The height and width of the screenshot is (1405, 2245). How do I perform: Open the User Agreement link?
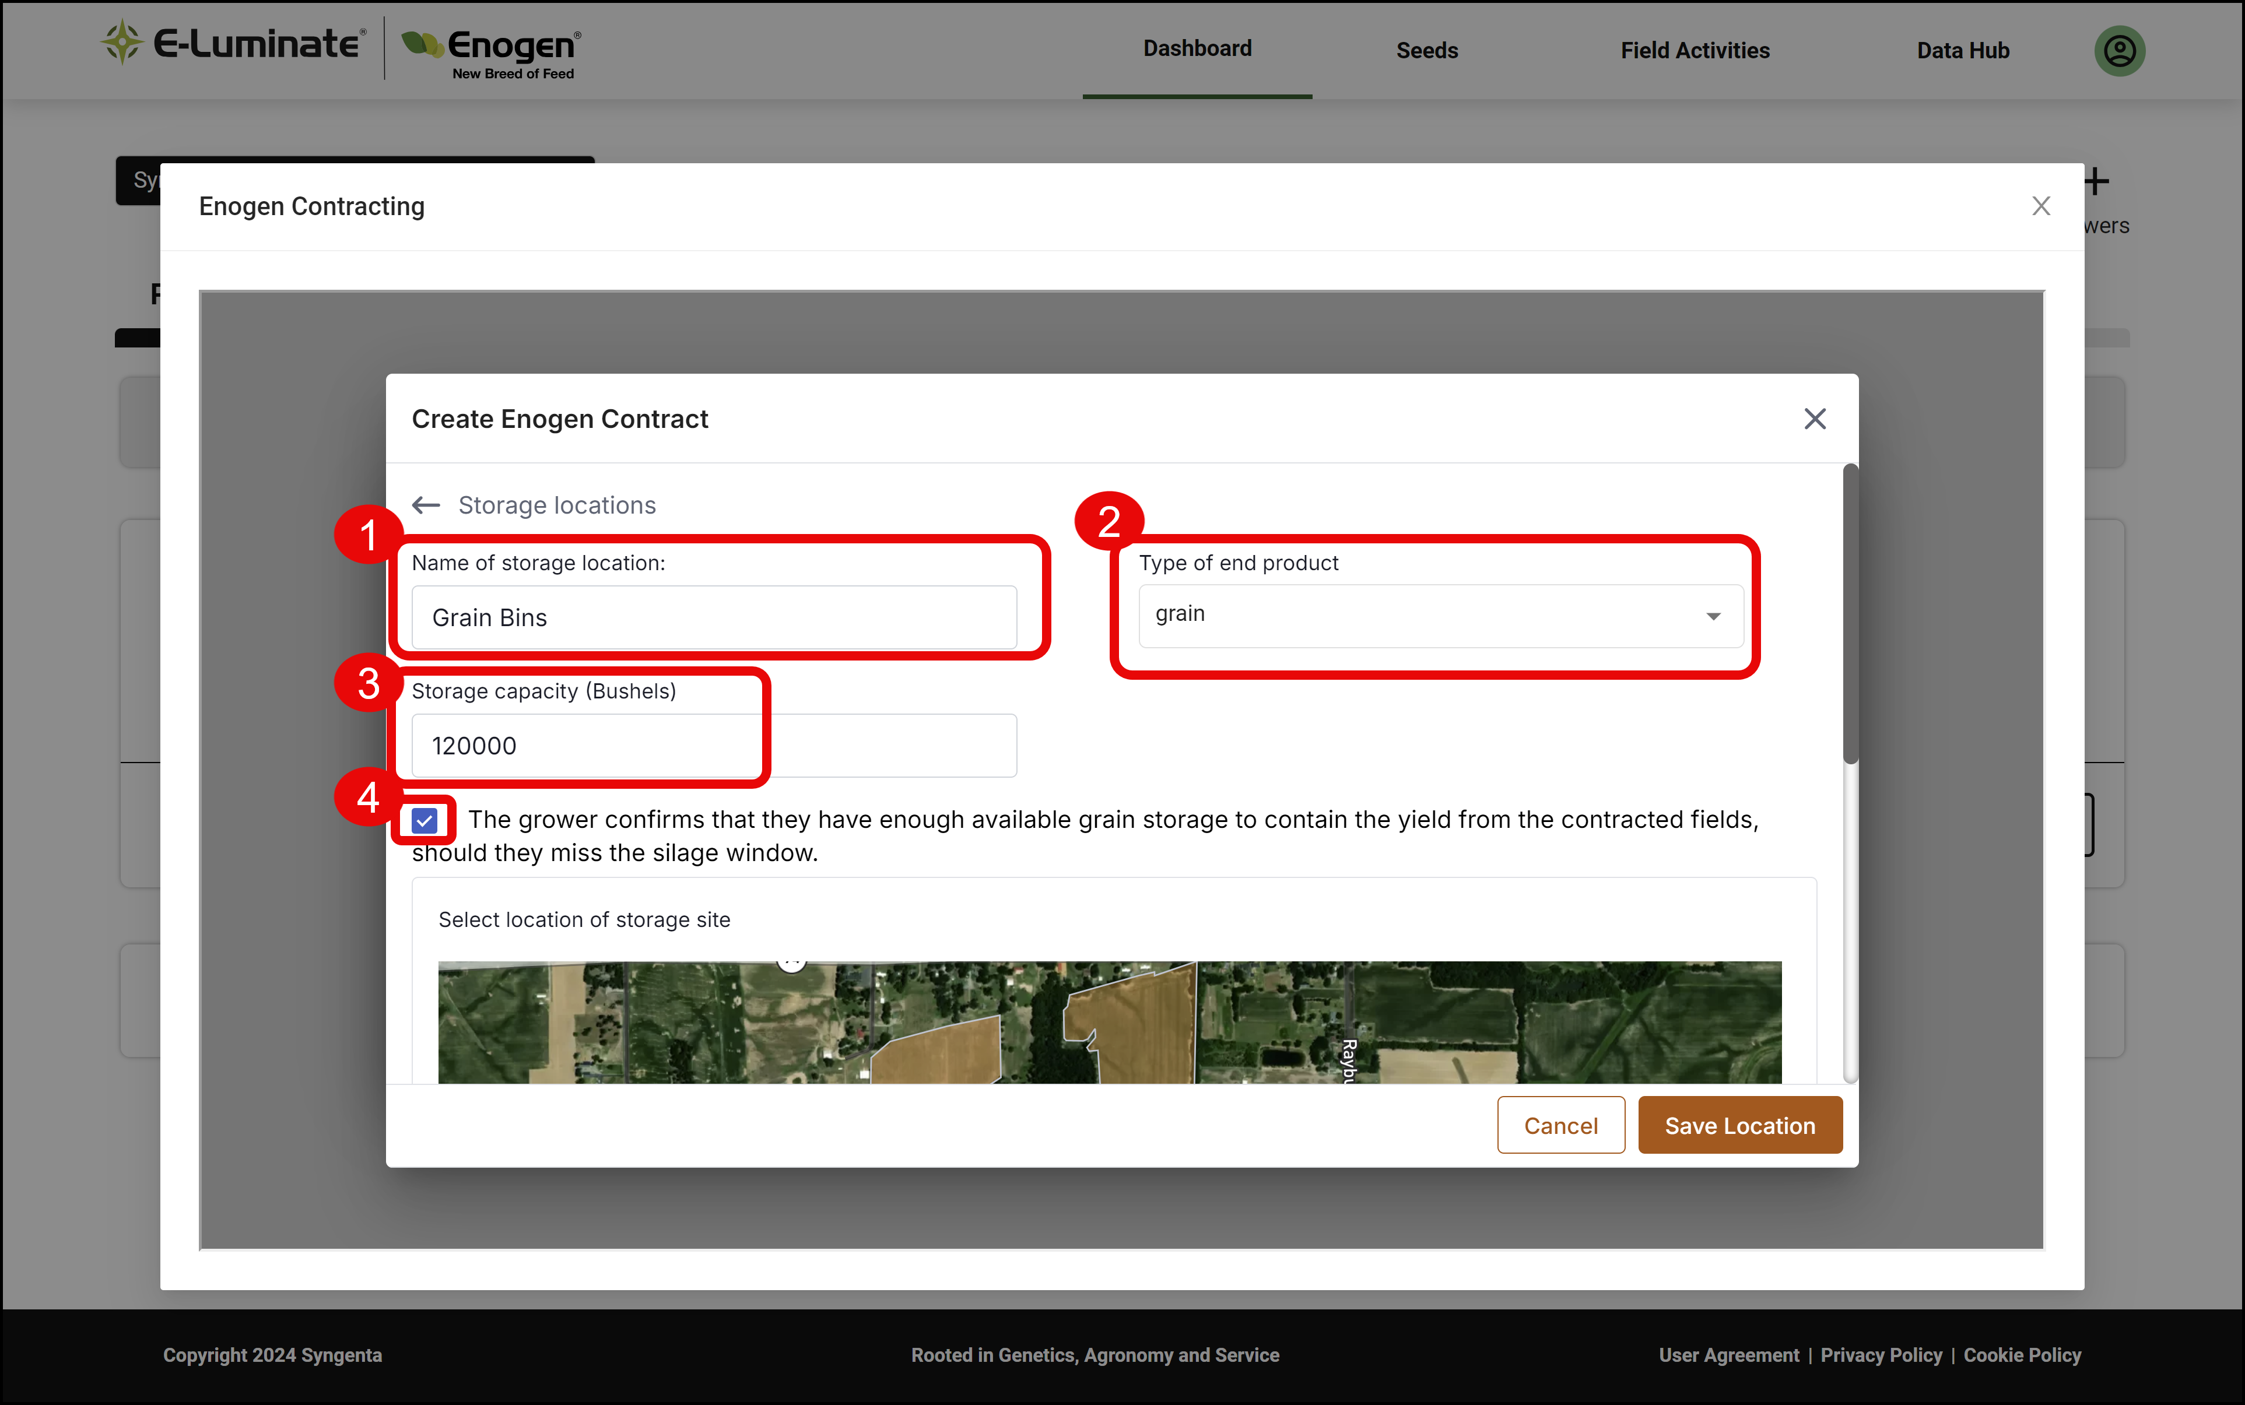tap(1728, 1355)
